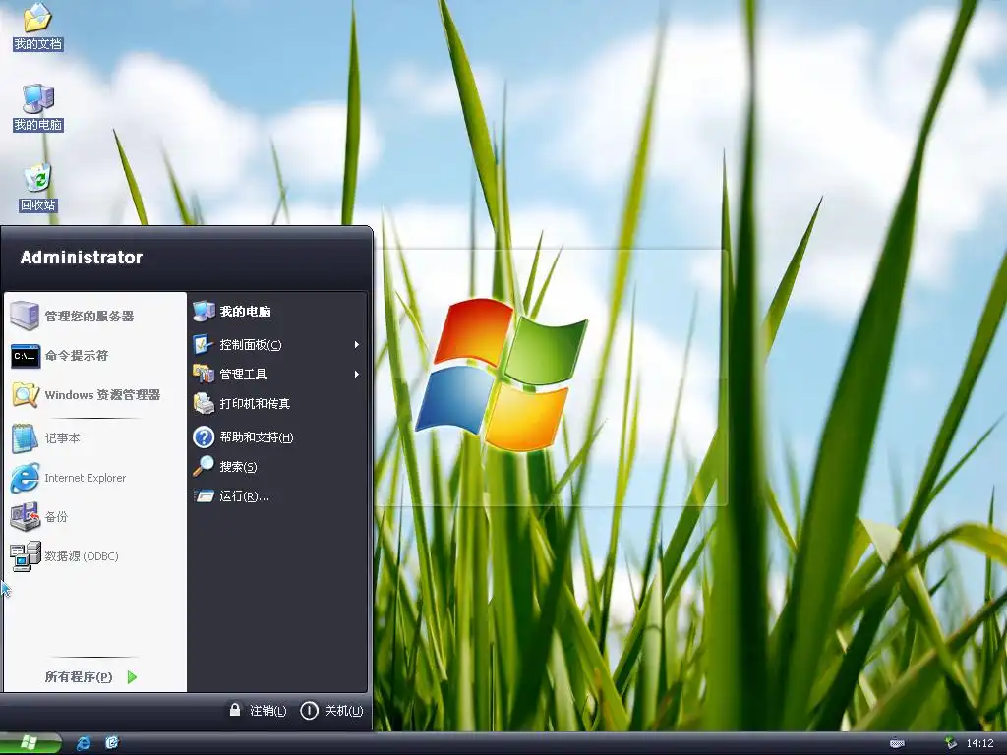Click the show desktop Quick Launch icon
Viewport: 1007px width, 755px height.
[x=112, y=743]
